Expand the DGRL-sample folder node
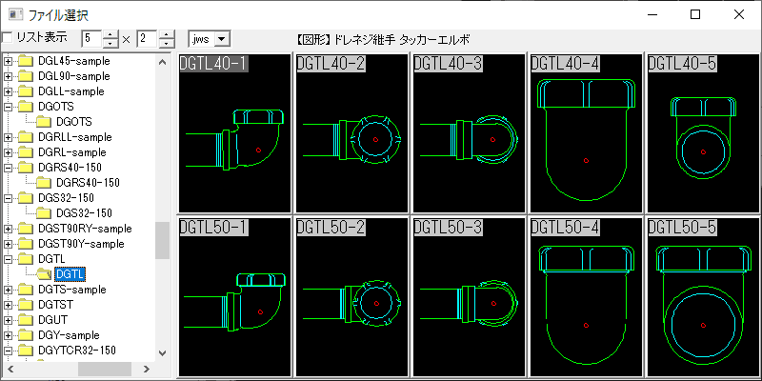This screenshot has width=762, height=381. point(9,152)
